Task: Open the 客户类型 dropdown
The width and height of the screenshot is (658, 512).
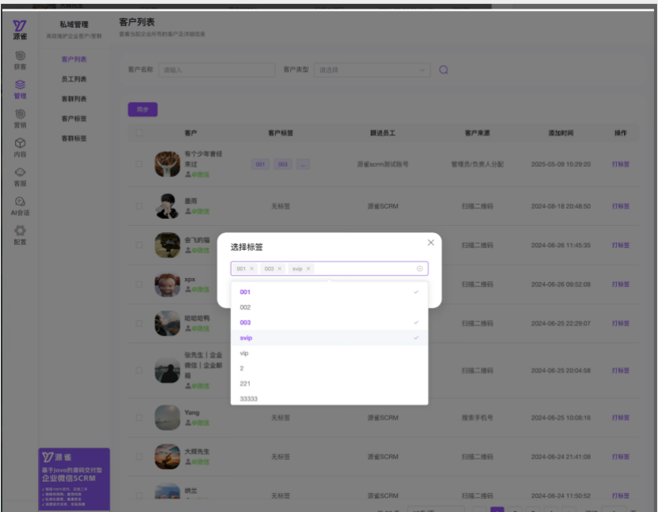Action: click(x=372, y=70)
